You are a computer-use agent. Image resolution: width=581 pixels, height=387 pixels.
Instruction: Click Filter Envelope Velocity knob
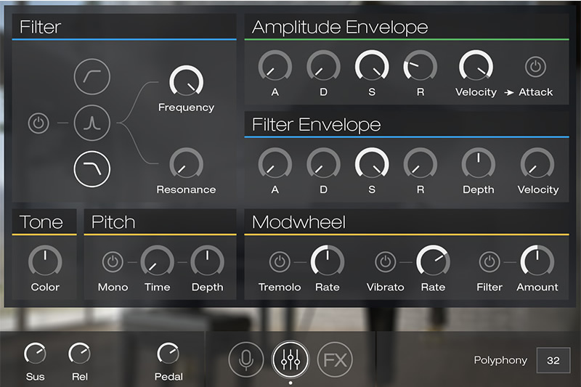[x=537, y=164]
